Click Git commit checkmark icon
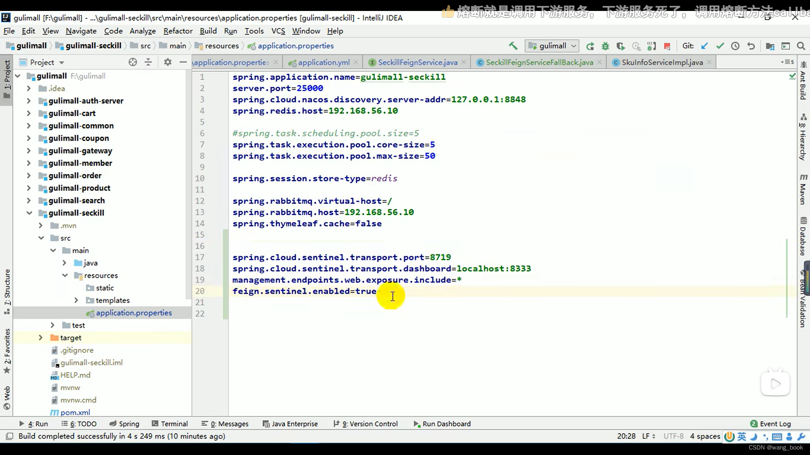The image size is (810, 455). point(720,46)
